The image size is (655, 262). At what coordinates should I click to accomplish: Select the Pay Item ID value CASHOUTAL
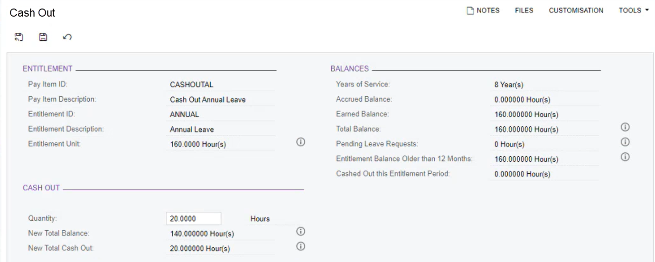(x=192, y=85)
